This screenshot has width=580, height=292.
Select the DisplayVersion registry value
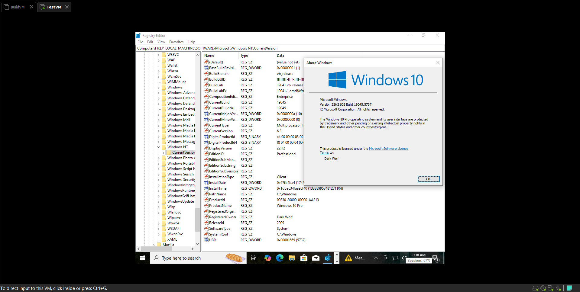(221, 148)
